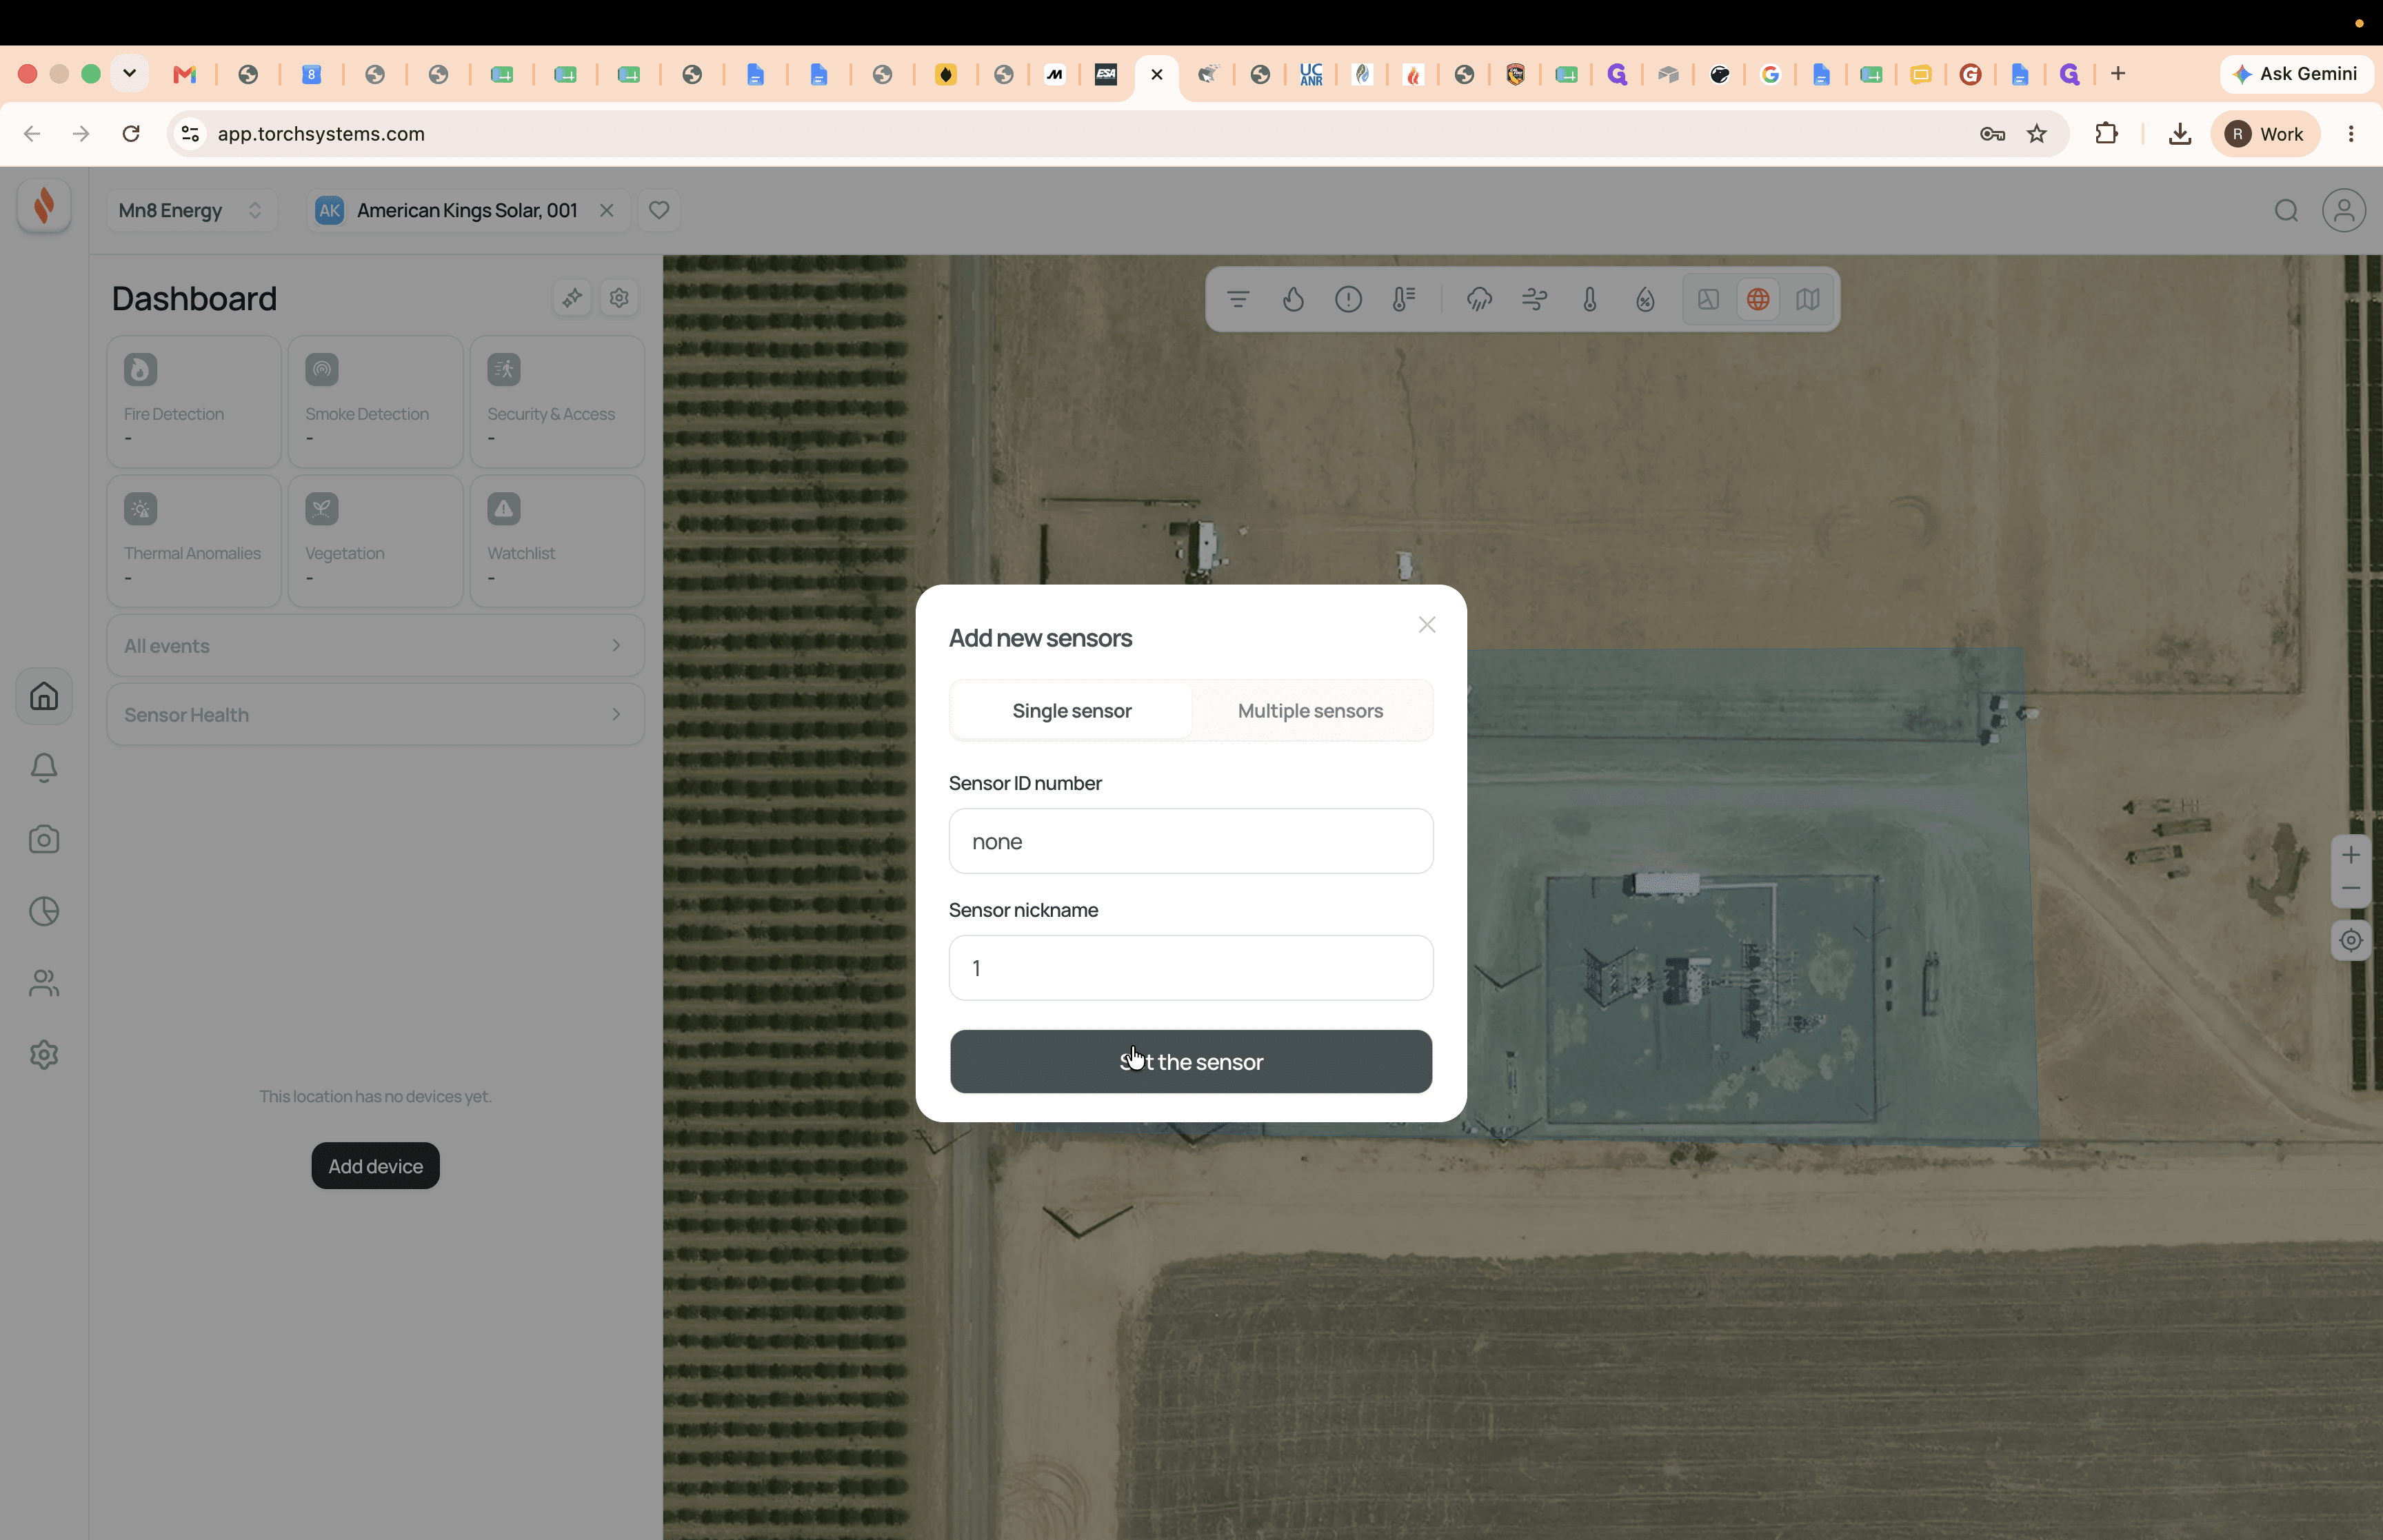Image resolution: width=2383 pixels, height=1540 pixels.
Task: Toggle the fire flame map layer icon
Action: point(1293,299)
